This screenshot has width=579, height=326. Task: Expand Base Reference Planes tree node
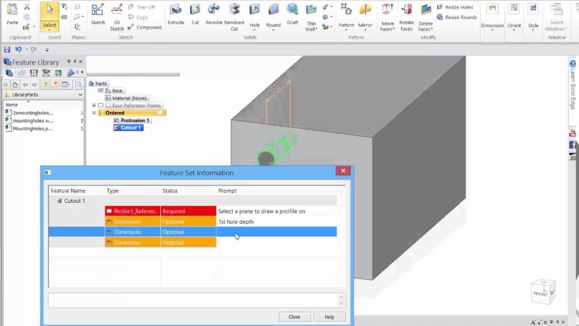[94, 105]
